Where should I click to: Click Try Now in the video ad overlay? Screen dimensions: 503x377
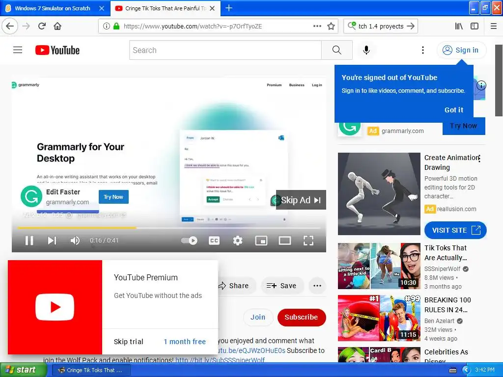(x=113, y=197)
